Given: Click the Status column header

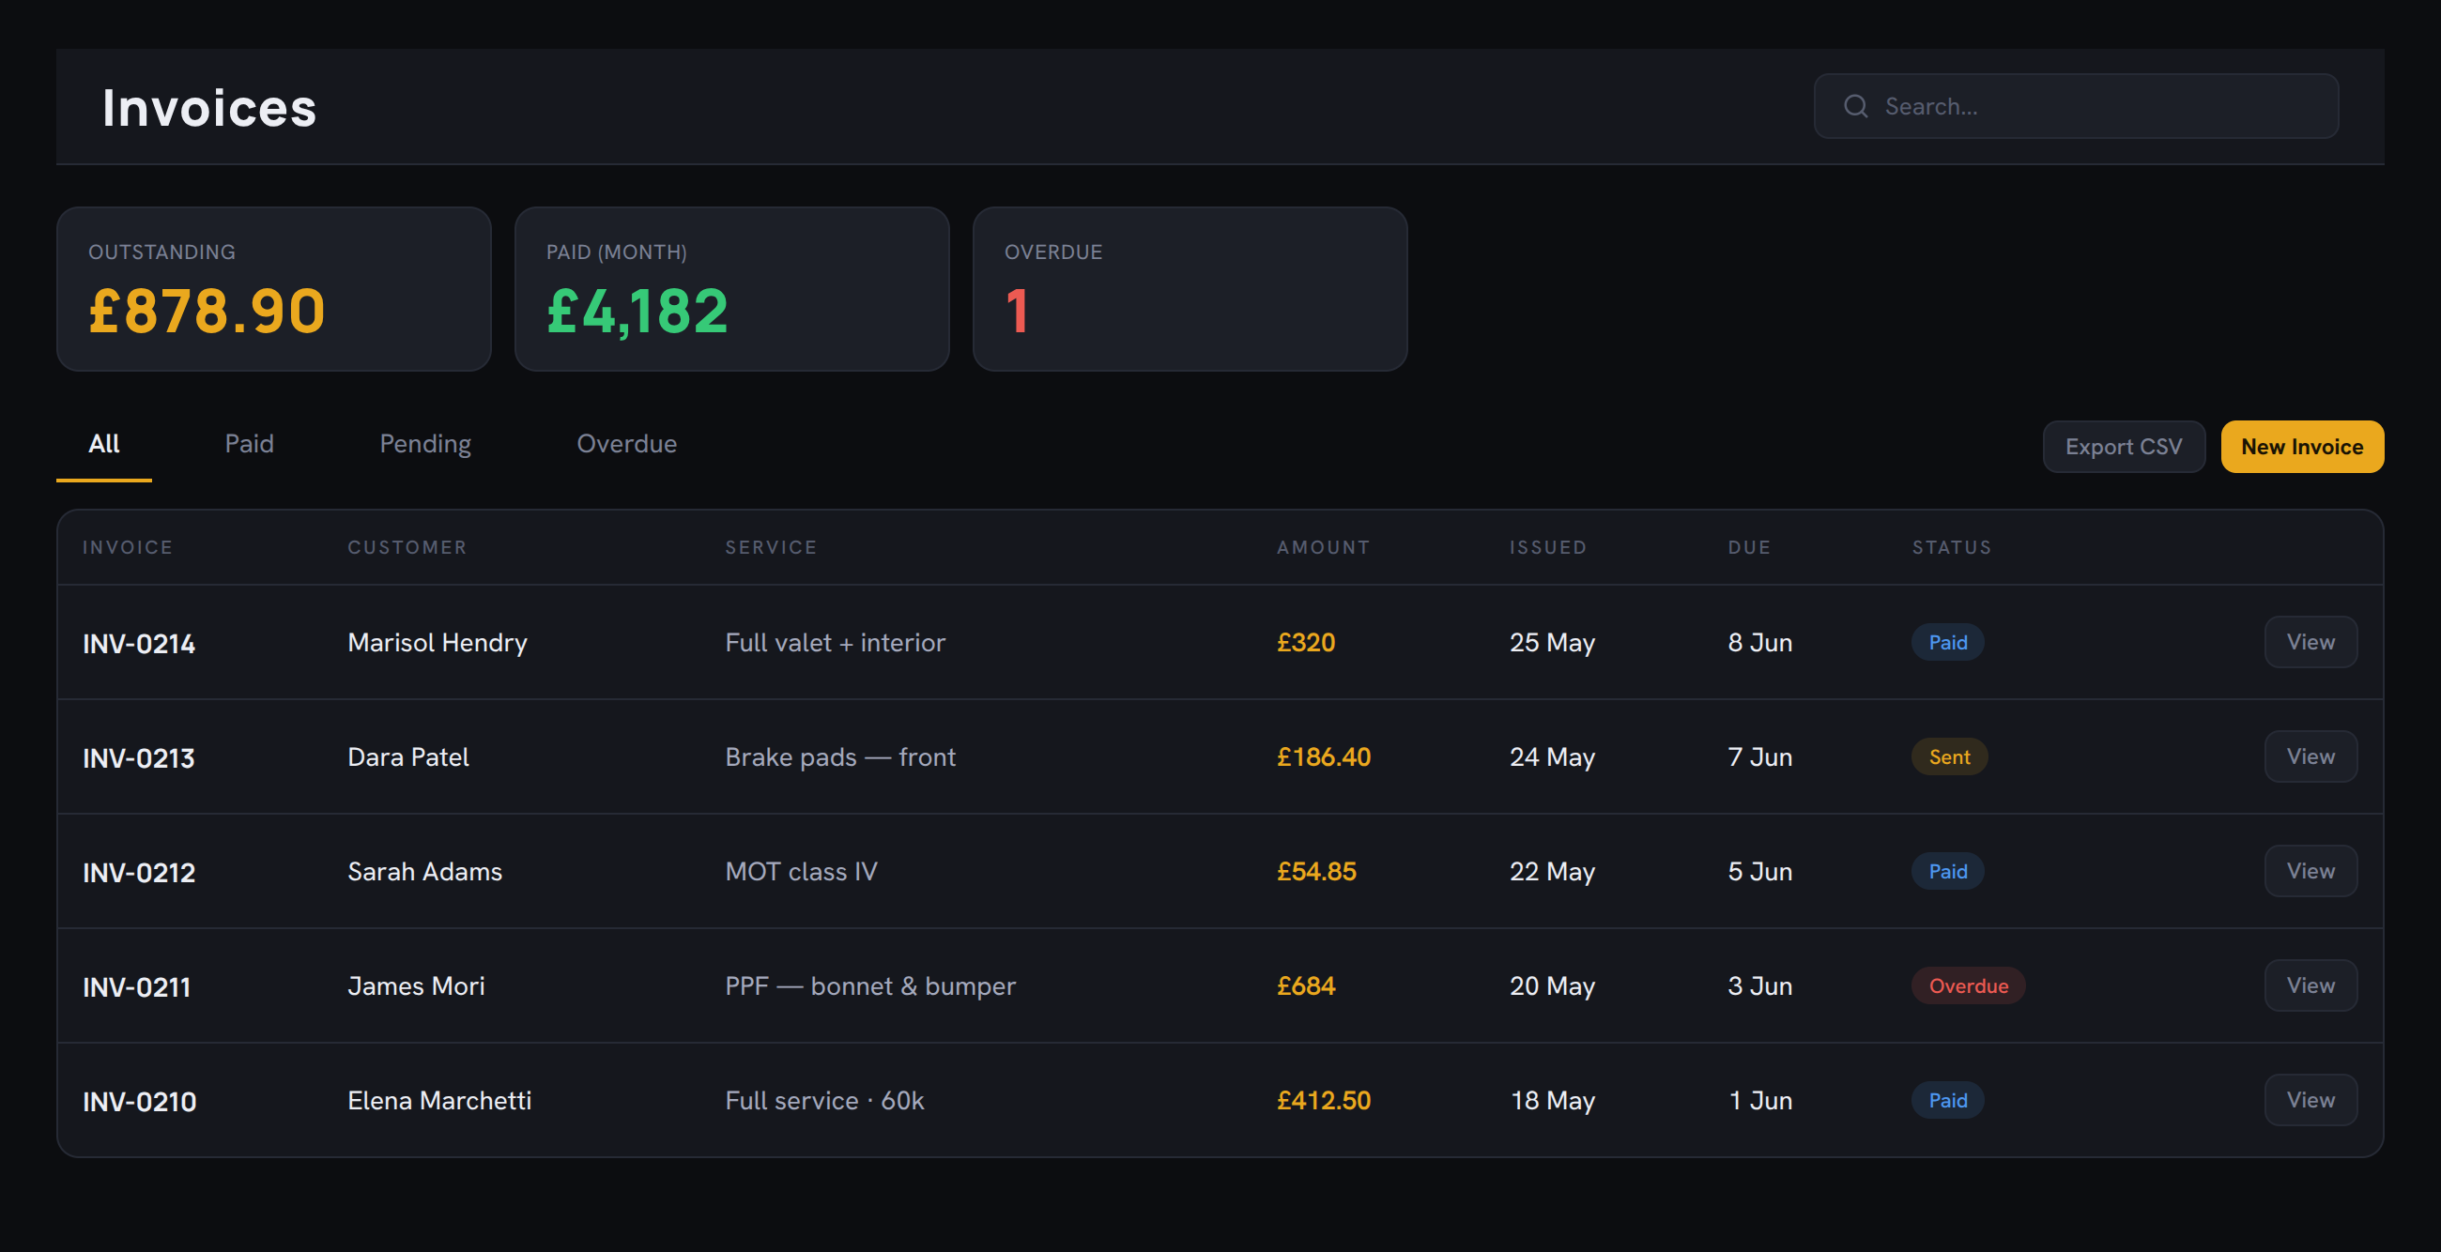Looking at the screenshot, I should click(1952, 547).
